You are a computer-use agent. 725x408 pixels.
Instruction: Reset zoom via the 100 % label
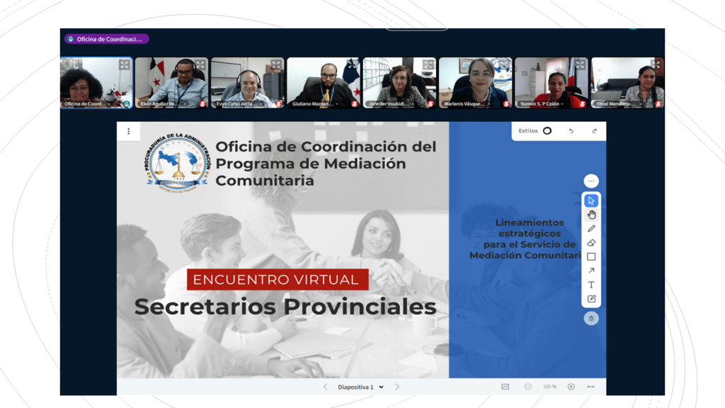(549, 387)
